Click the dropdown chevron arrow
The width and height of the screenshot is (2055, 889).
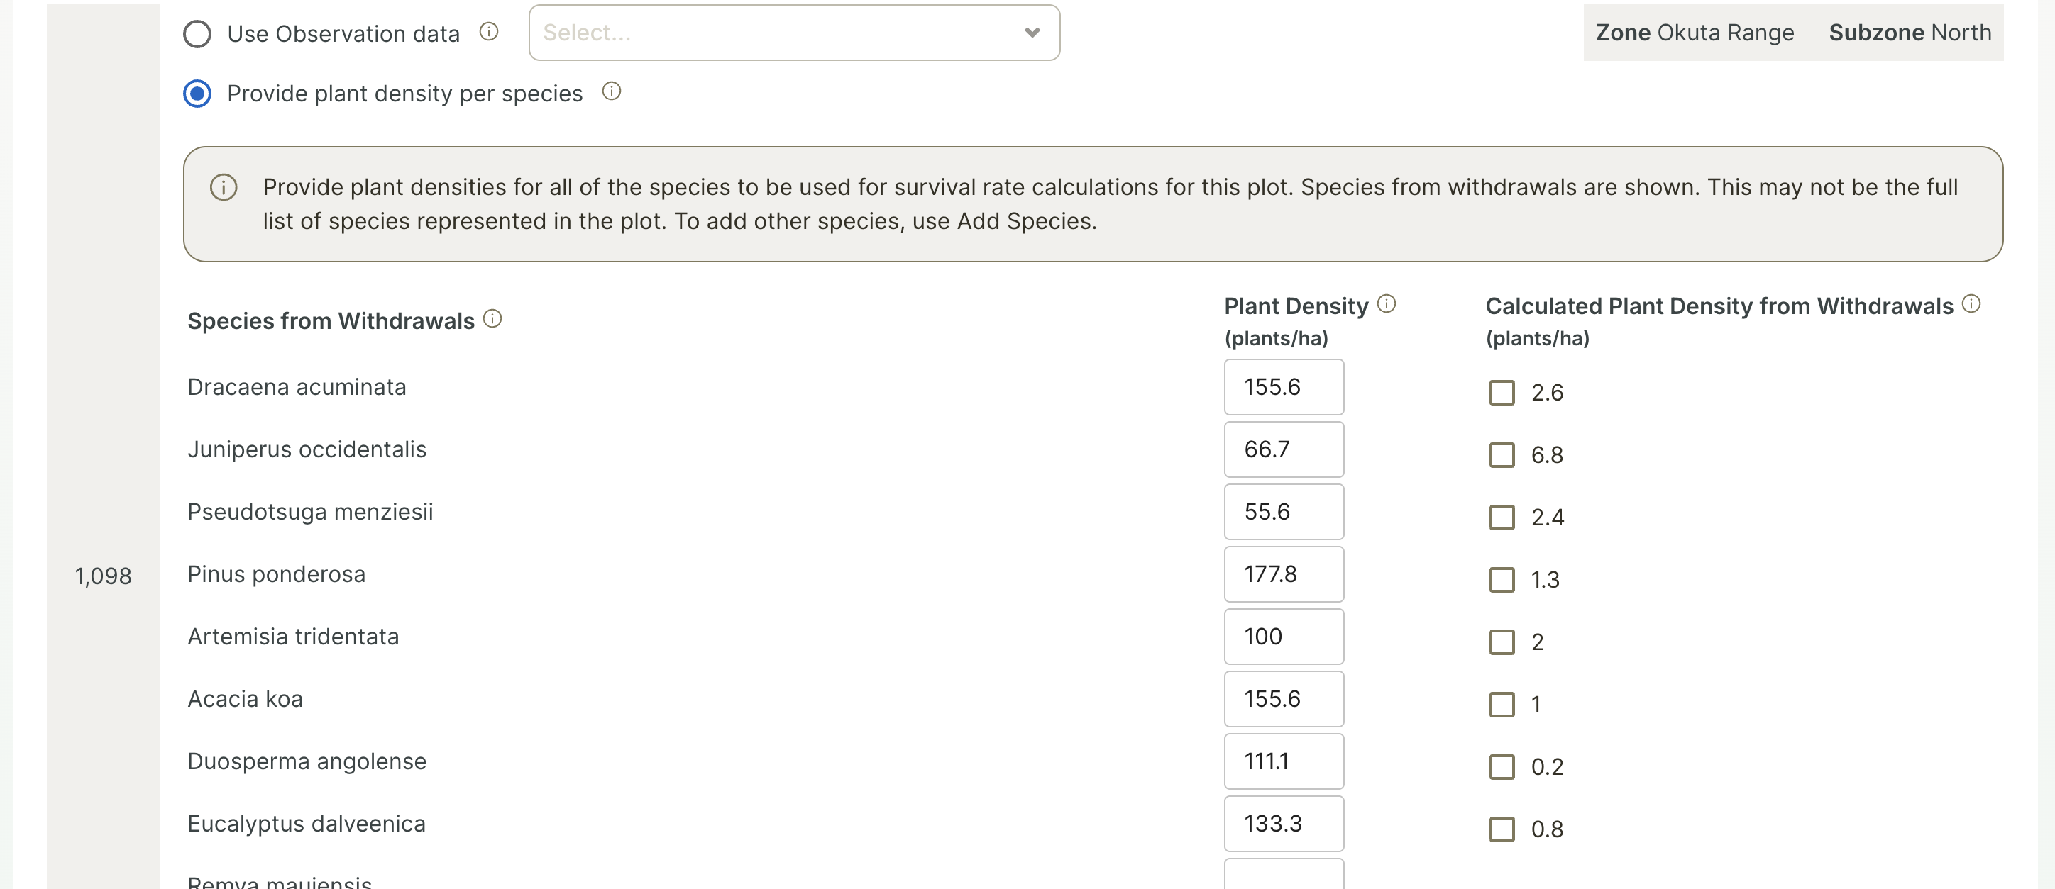click(1032, 33)
